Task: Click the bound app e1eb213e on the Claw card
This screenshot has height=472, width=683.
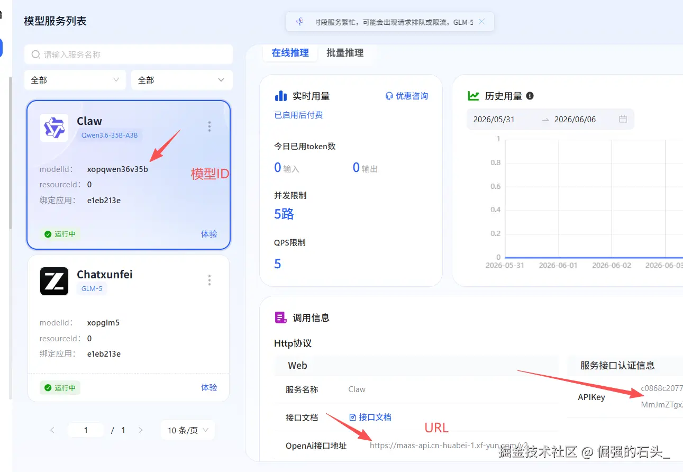Action: tap(104, 201)
